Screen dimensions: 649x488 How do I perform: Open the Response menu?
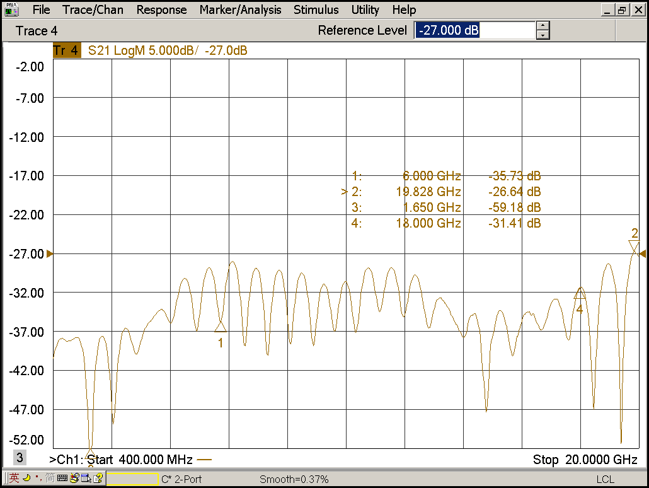click(x=161, y=9)
